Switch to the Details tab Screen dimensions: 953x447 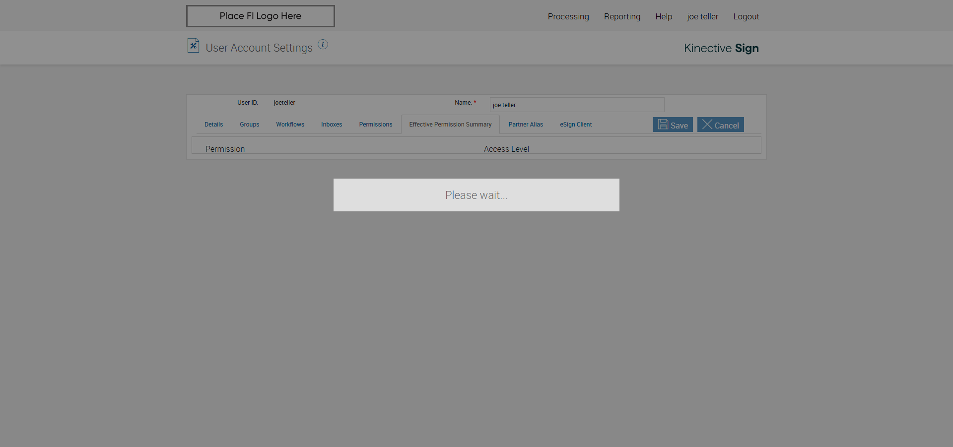pos(213,125)
